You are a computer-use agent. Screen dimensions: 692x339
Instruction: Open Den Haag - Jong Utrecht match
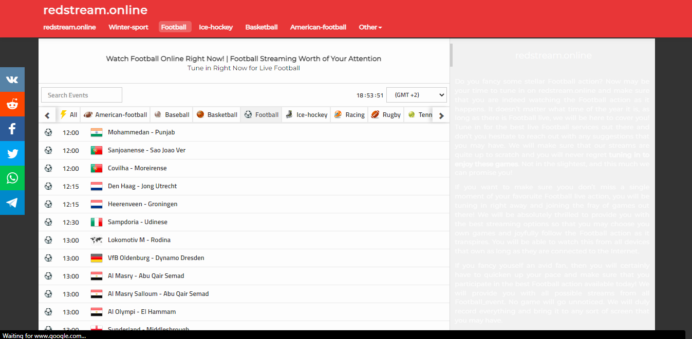pos(142,186)
